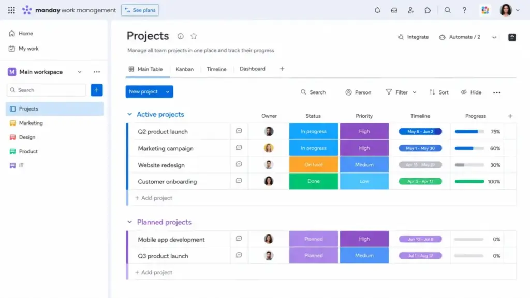Expand chevron next to Automate

(494, 37)
